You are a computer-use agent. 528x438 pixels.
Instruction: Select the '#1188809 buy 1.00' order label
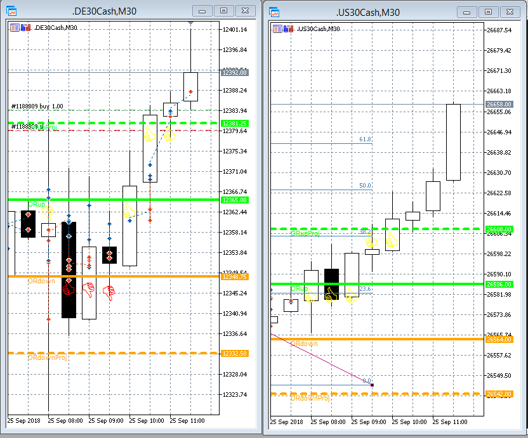(x=37, y=106)
